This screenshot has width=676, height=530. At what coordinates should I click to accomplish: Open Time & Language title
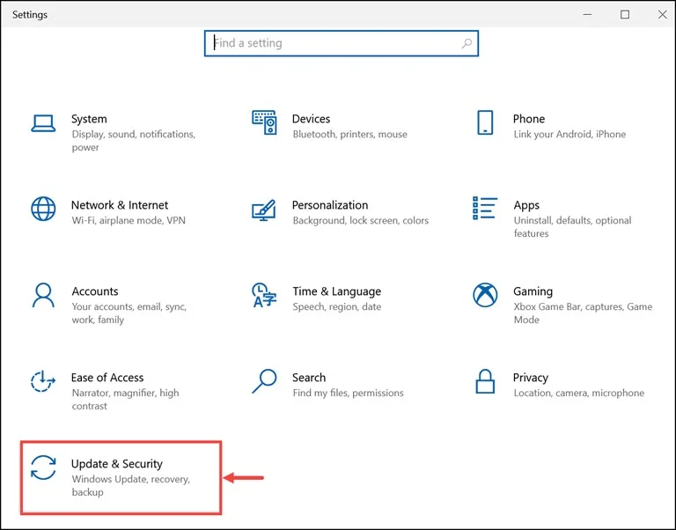coord(337,292)
